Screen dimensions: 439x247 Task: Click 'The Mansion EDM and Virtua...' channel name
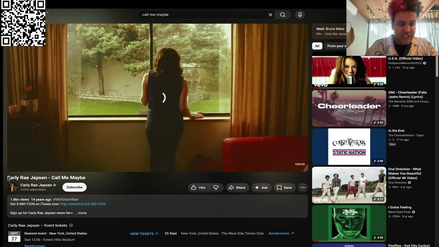tap(409, 102)
